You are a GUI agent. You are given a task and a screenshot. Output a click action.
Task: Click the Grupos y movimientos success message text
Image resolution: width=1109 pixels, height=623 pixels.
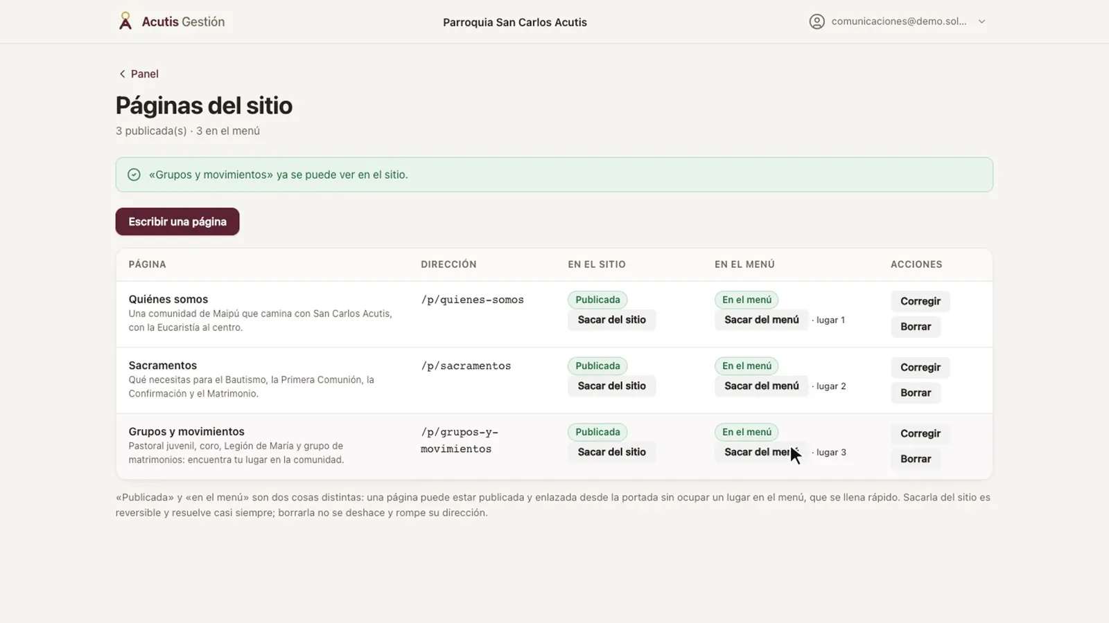(x=278, y=174)
